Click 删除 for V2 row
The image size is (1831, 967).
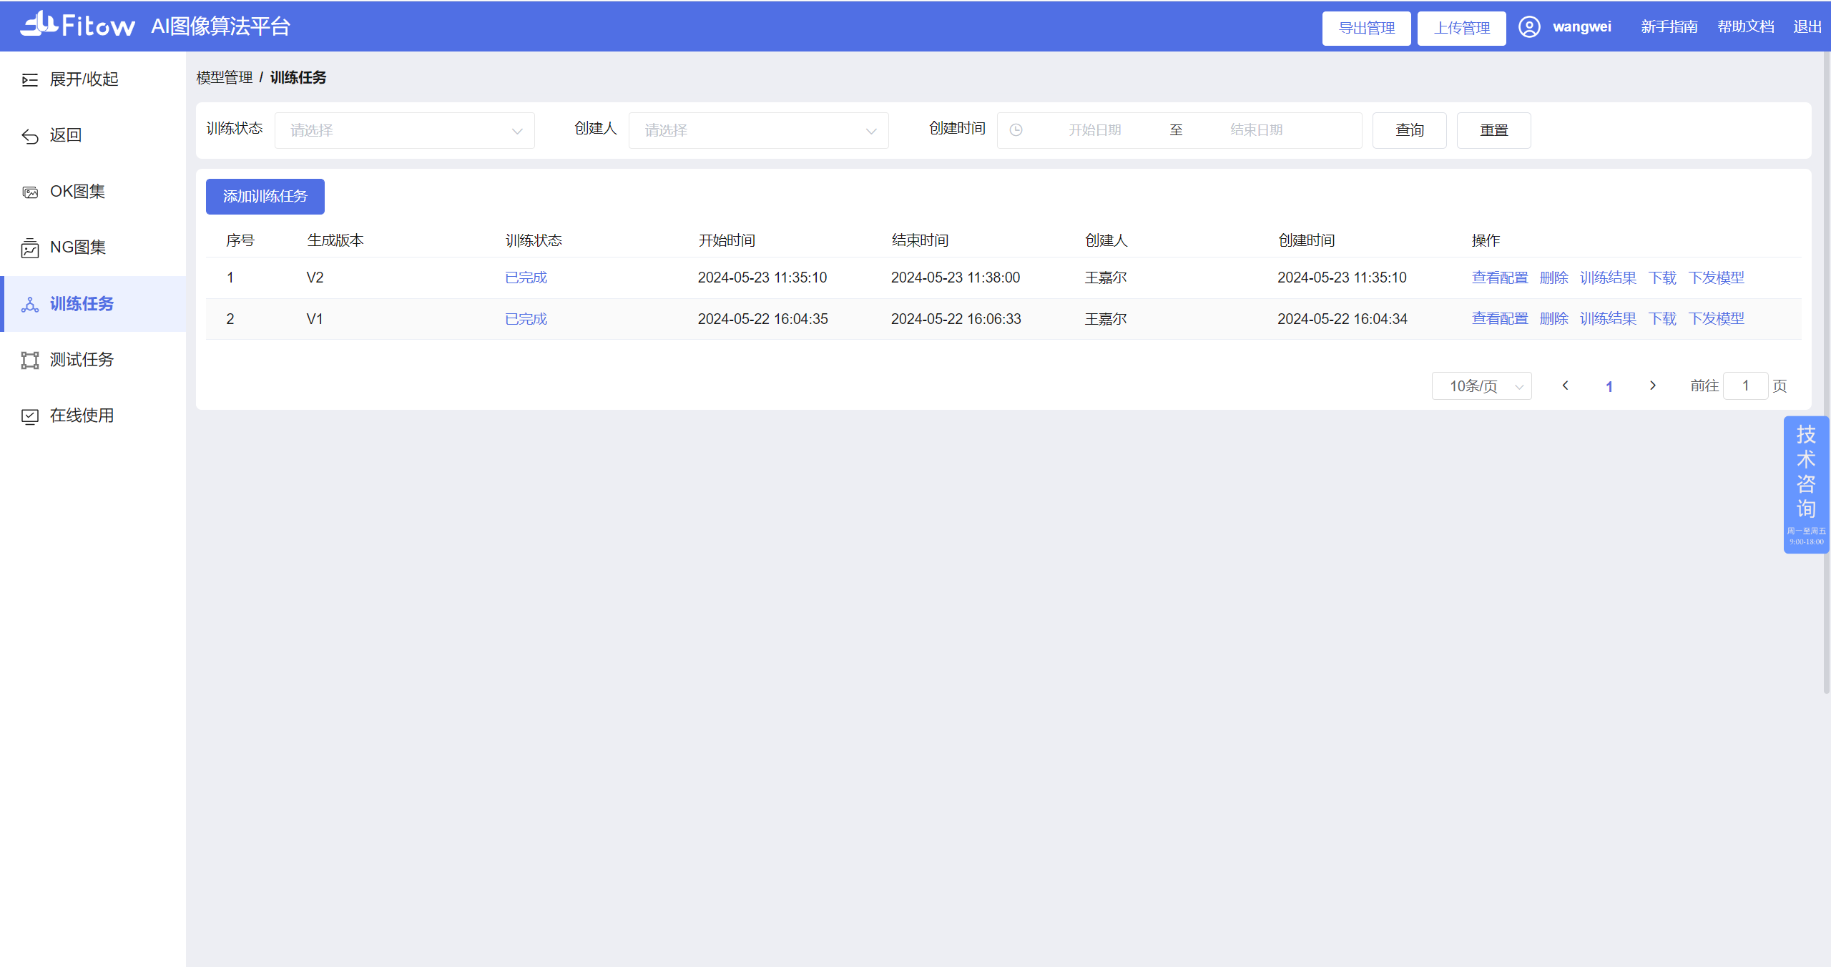1554,278
